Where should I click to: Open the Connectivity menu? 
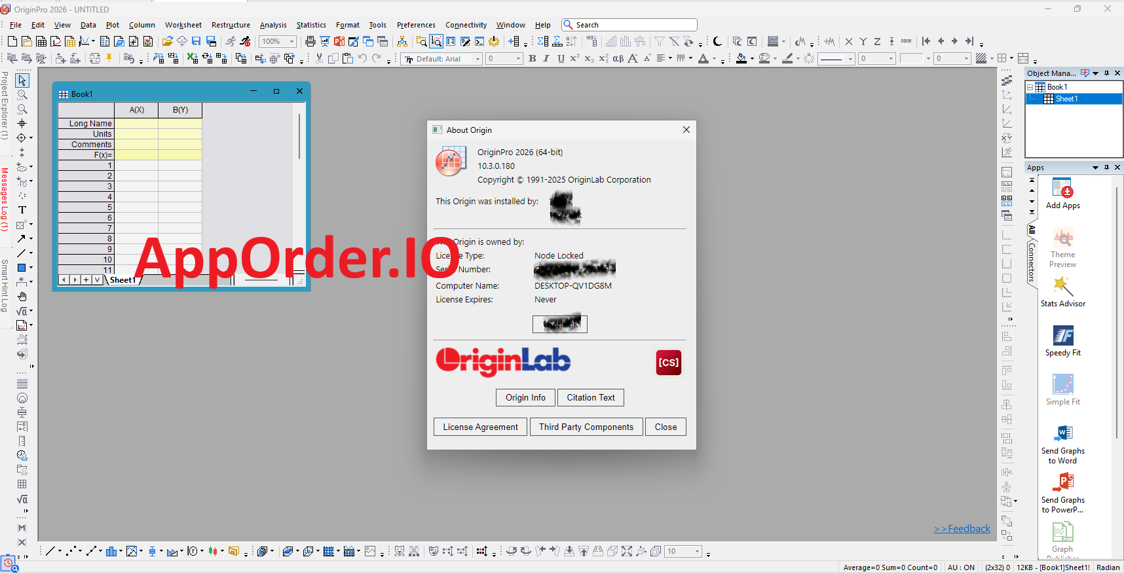coord(466,25)
